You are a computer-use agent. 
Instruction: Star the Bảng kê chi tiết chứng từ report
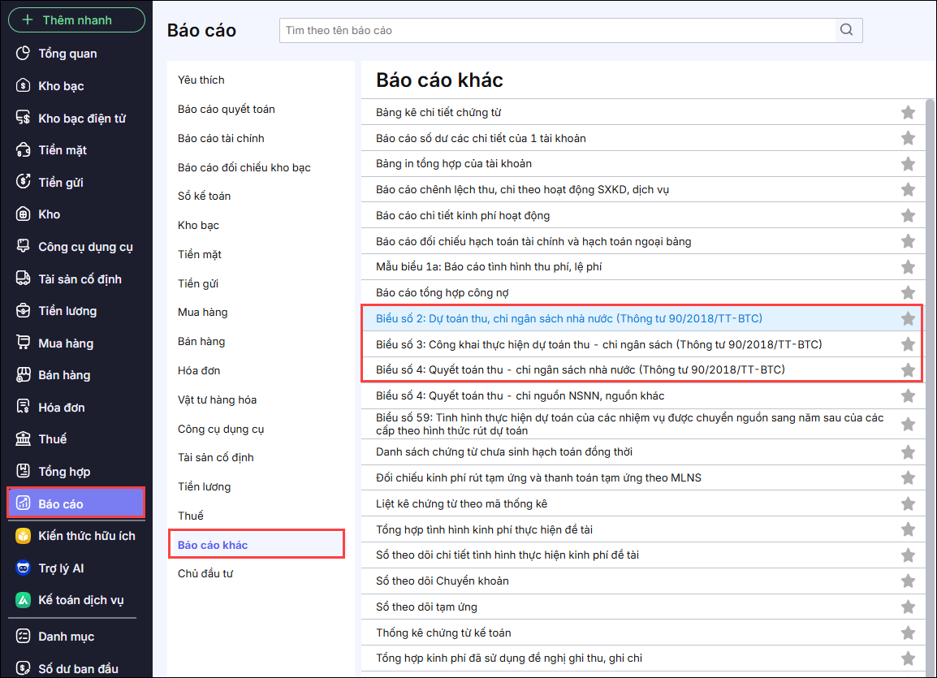click(908, 113)
